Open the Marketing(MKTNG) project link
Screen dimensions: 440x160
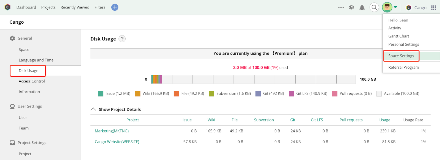pyautogui.click(x=112, y=131)
